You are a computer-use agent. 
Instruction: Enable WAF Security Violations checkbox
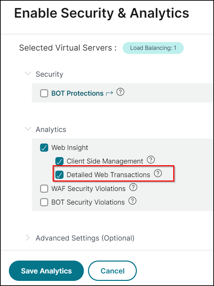pos(44,189)
